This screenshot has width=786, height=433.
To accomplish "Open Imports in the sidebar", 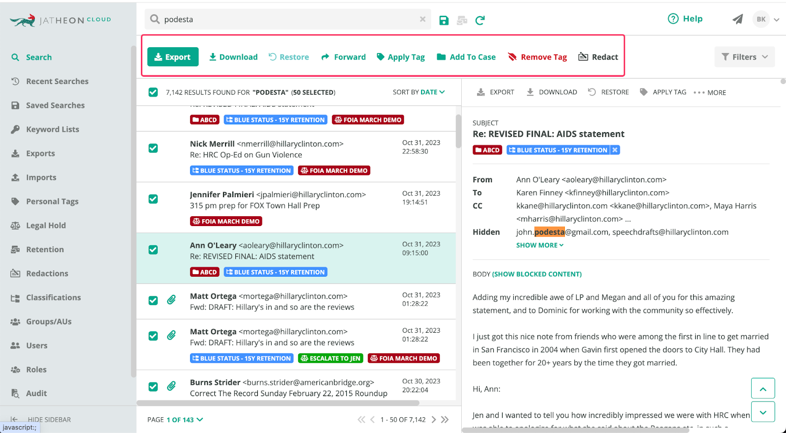I will coord(41,178).
